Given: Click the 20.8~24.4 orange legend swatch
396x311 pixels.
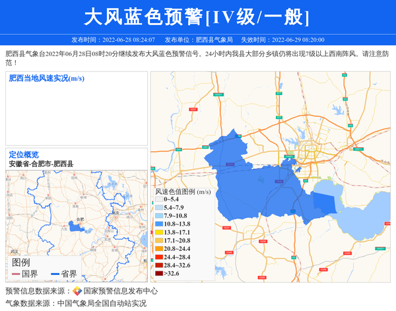Looking at the screenshot, I should [x=159, y=248].
